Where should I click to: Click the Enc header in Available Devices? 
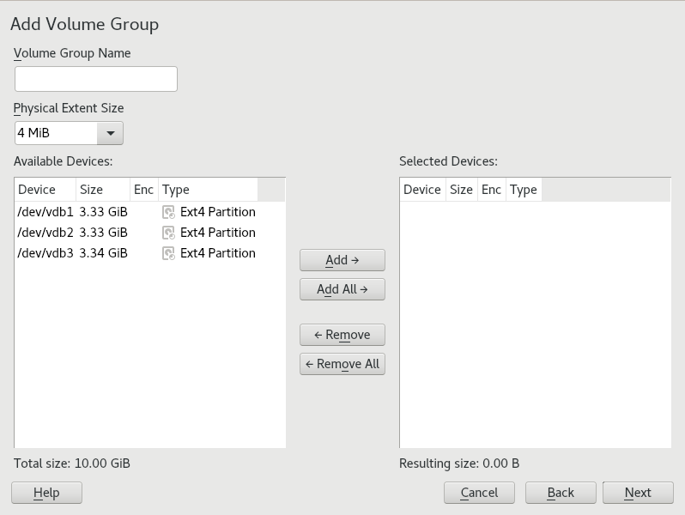coord(143,190)
